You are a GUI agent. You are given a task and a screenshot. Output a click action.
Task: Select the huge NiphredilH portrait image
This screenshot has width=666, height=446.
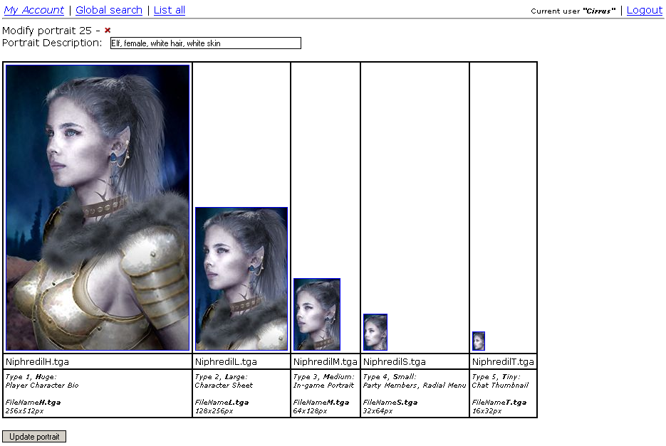pos(98,208)
